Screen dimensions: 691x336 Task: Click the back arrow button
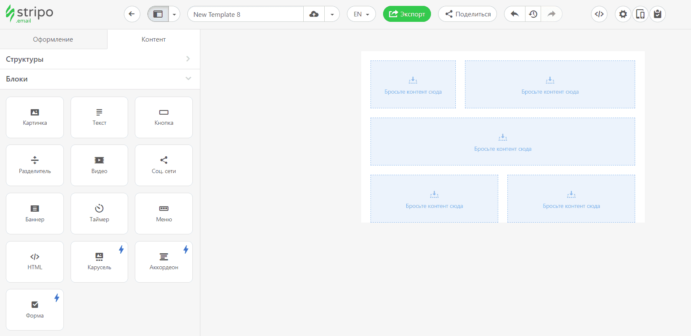[x=132, y=14]
